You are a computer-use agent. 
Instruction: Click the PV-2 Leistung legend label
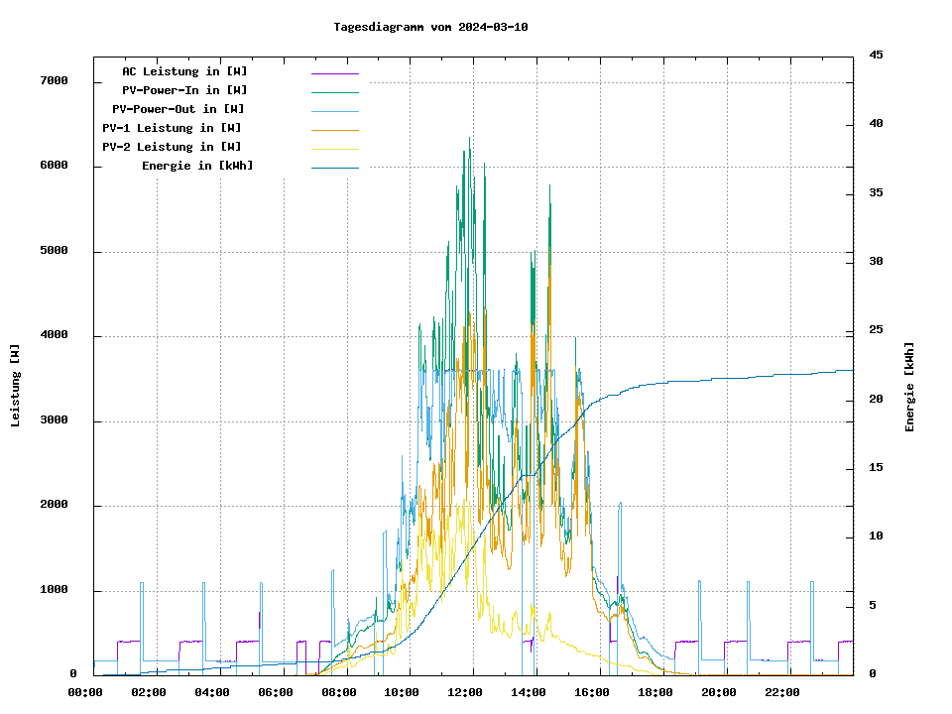click(x=172, y=147)
